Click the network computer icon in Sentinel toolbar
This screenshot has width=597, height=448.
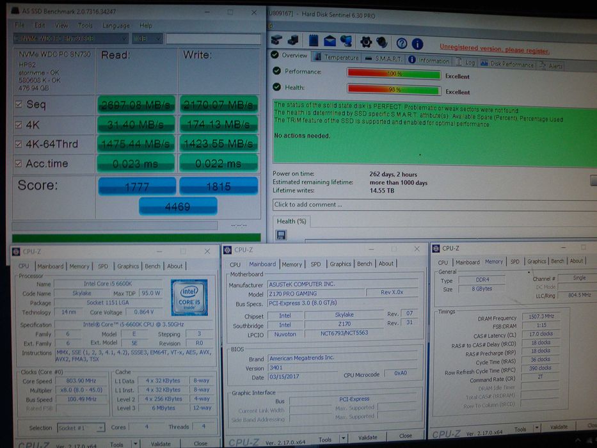point(346,41)
